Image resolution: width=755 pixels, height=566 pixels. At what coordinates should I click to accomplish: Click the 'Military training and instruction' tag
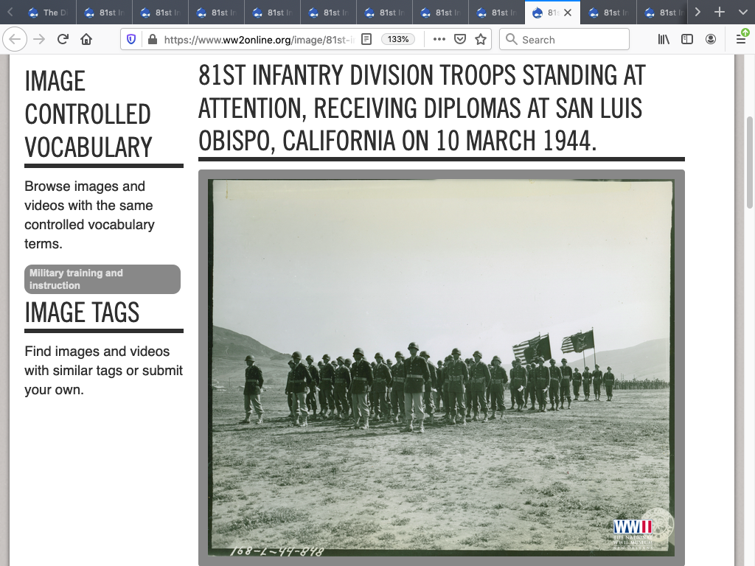(x=102, y=279)
